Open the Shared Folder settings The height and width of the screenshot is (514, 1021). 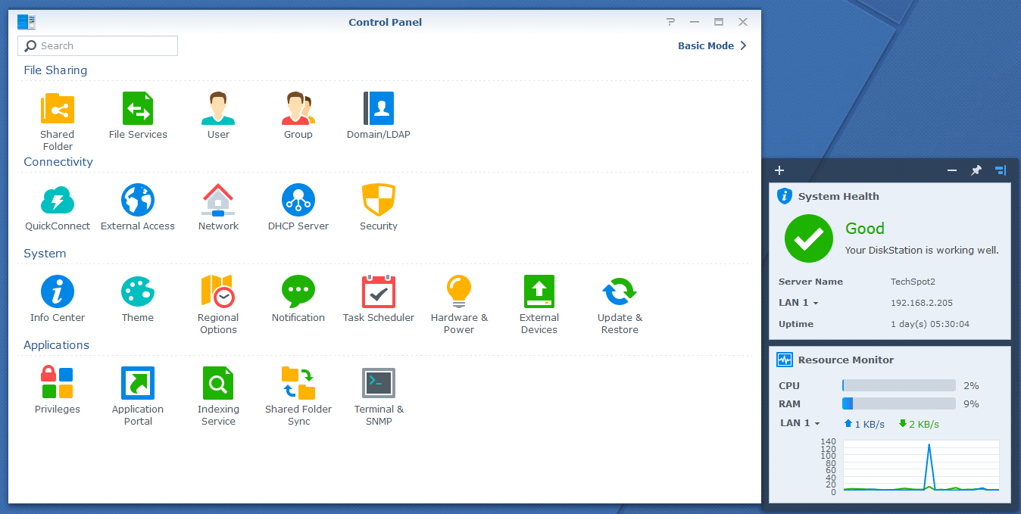[58, 109]
